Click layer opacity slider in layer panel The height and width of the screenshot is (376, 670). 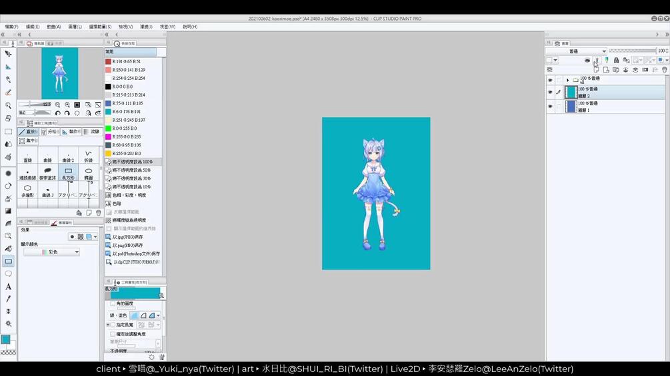[633, 51]
